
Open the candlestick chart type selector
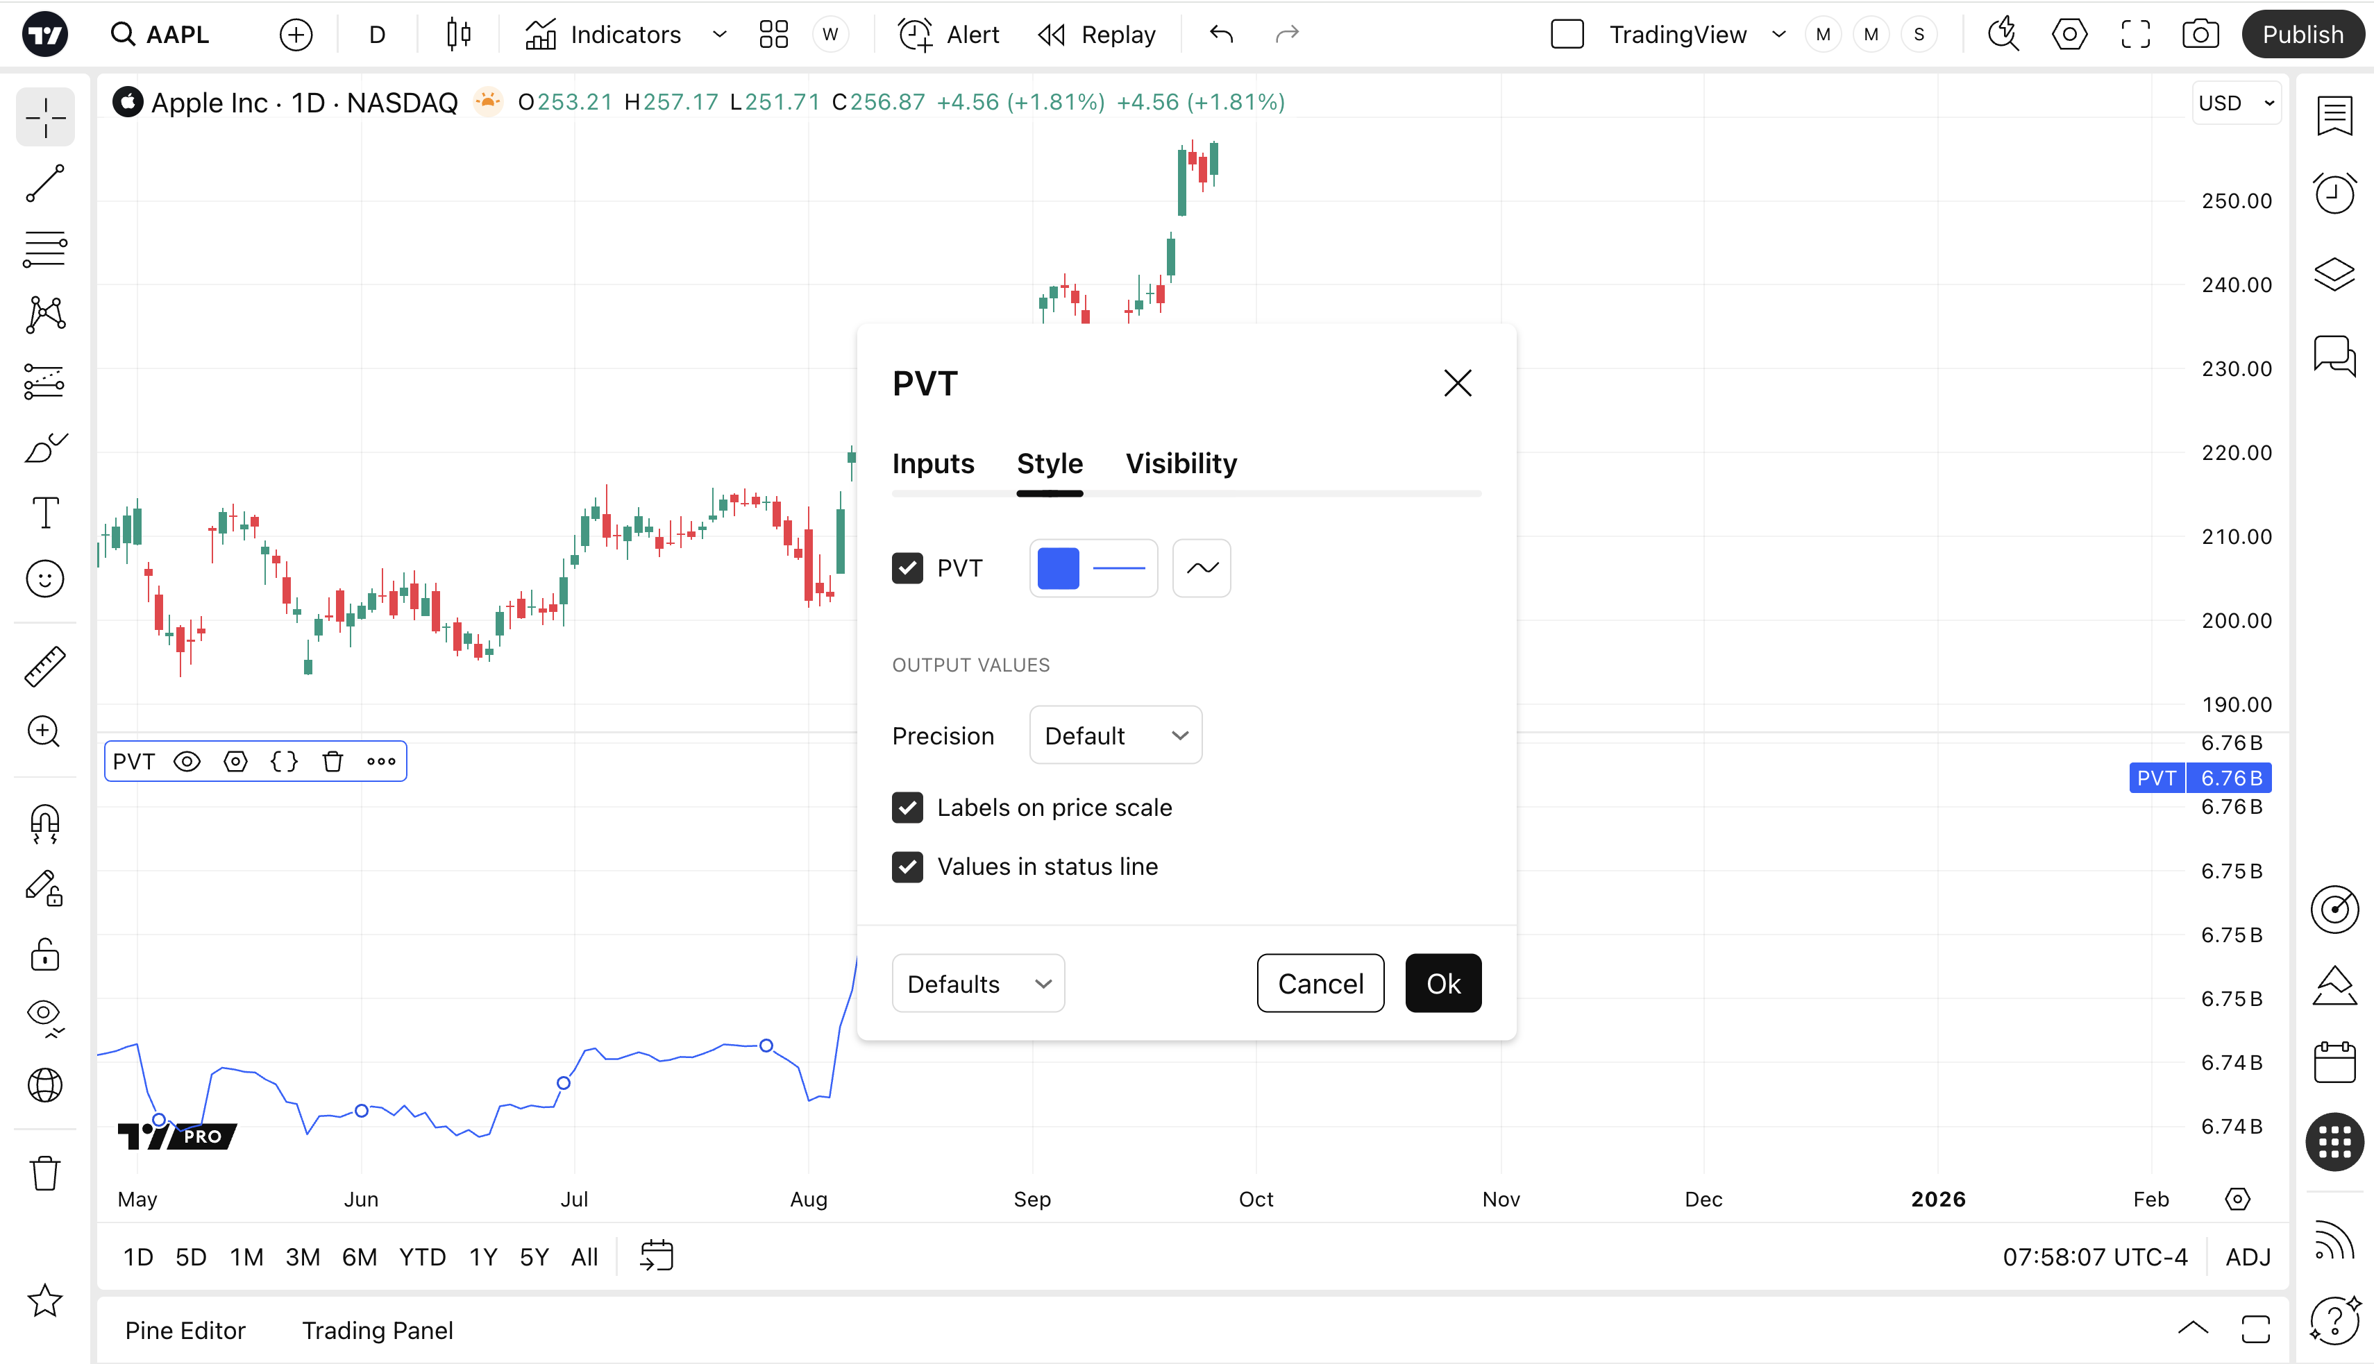click(458, 35)
